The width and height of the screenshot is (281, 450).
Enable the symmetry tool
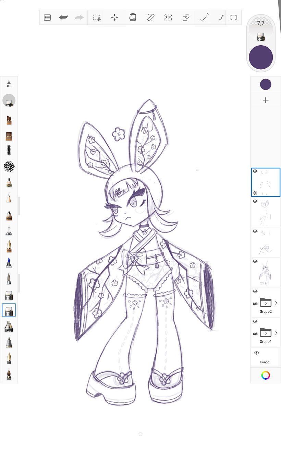[168, 17]
